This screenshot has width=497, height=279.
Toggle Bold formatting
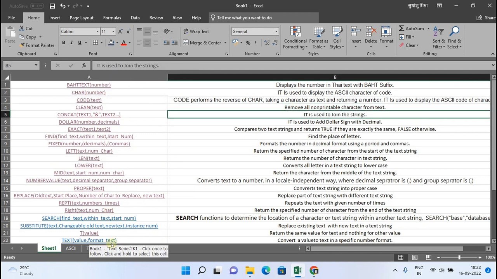63,43
